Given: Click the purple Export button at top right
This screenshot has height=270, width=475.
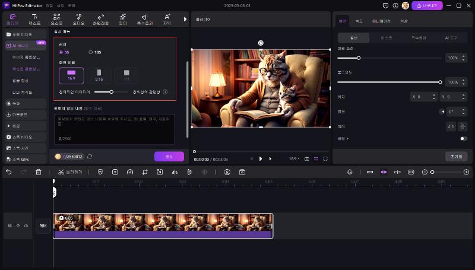Looking at the screenshot, I should pyautogui.click(x=427, y=5).
